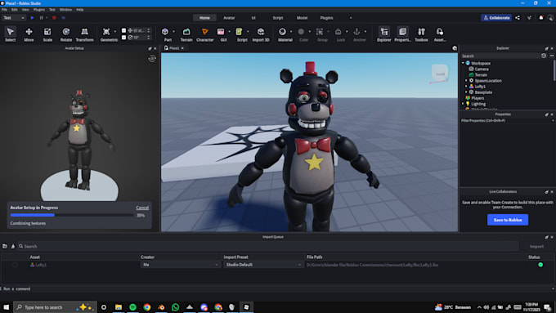Toggle the Properties panel button
Viewport: 556px width, 313px height.
point(402,34)
